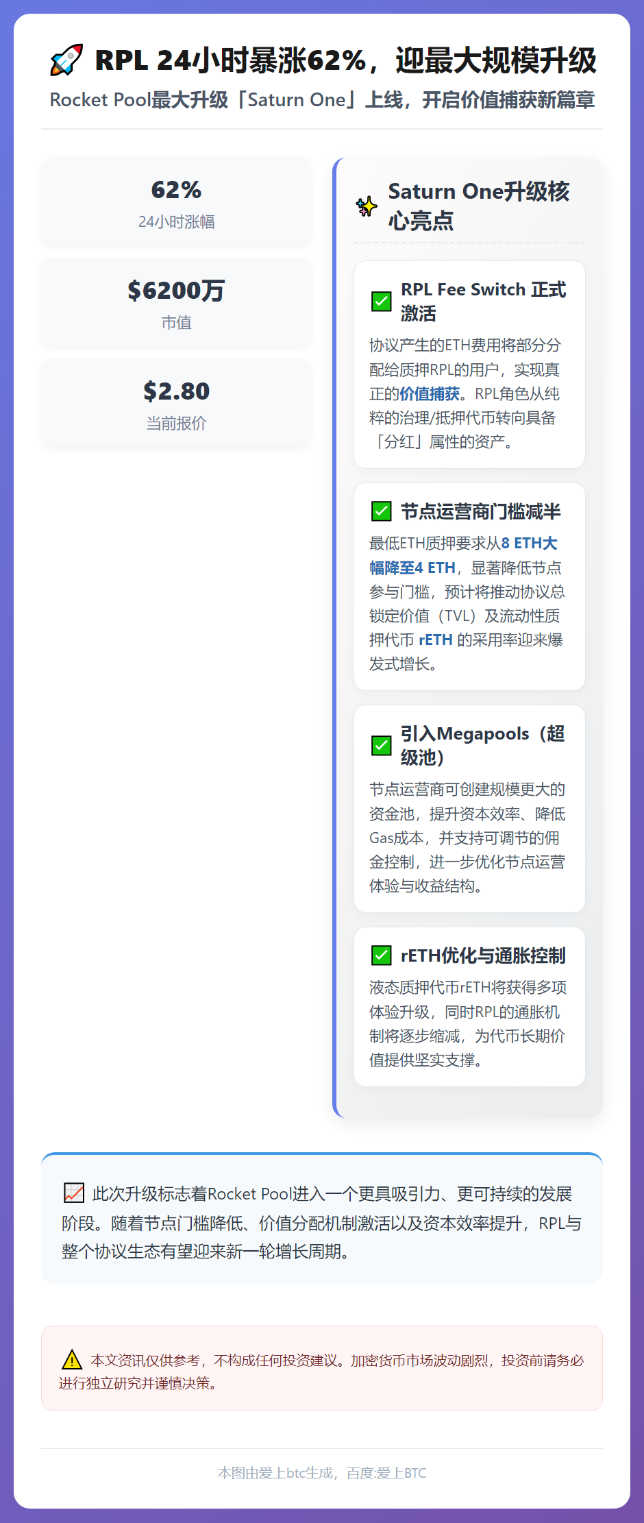Click the 市值 label
This screenshot has height=1523, width=644.
[176, 323]
